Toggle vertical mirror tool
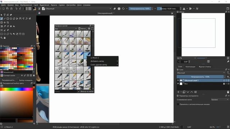230x129 pixels. (x=190, y=9)
